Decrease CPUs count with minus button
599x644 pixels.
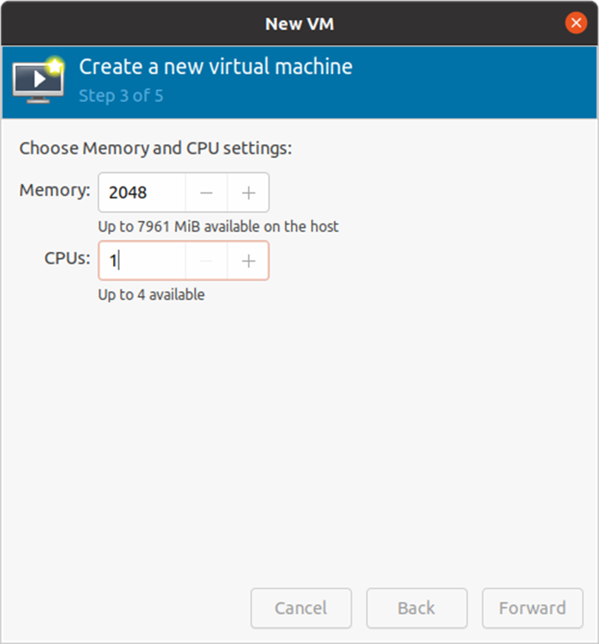(206, 261)
